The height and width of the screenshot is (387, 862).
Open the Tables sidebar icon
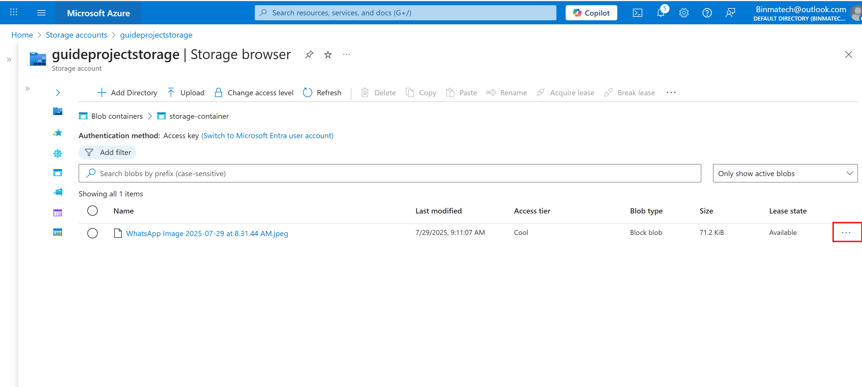[58, 232]
